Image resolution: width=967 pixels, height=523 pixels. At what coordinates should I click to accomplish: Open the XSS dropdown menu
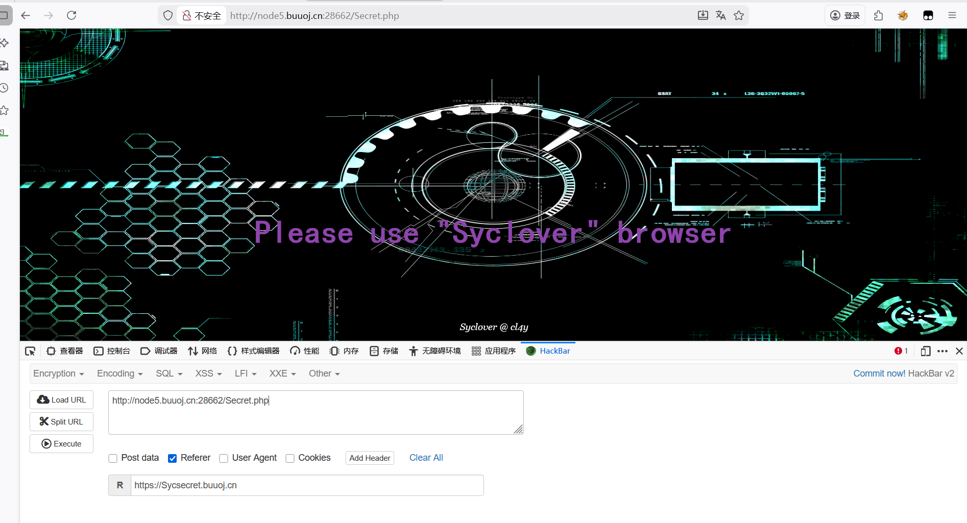(208, 373)
